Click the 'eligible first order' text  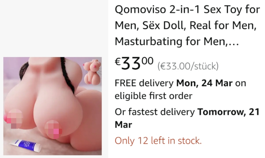153,96
